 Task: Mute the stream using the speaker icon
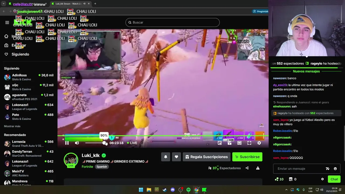tap(77, 143)
